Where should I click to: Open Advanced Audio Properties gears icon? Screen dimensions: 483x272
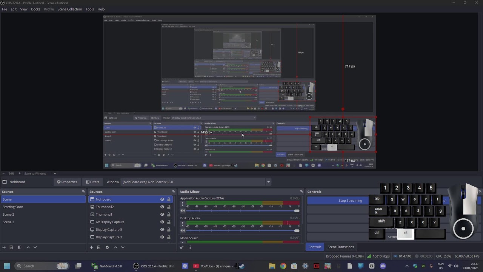pos(182,247)
